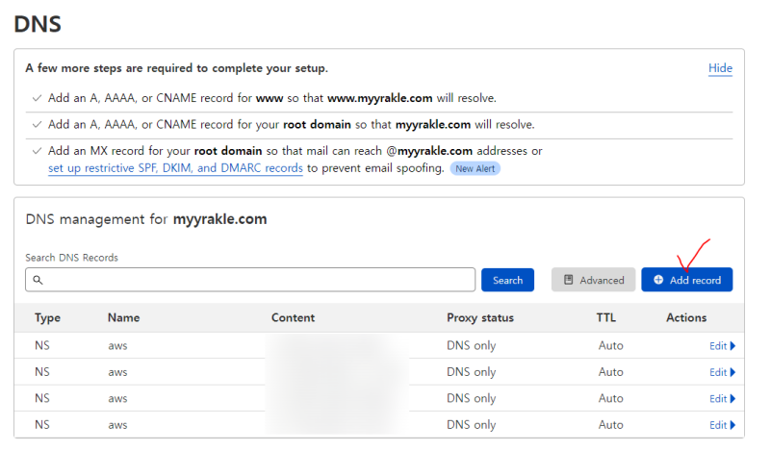
Task: Click the New Alert badge
Action: [x=475, y=168]
